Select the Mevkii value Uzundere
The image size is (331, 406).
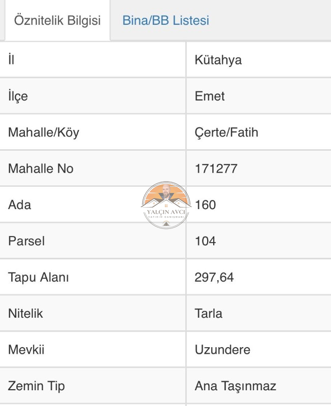tap(222, 350)
